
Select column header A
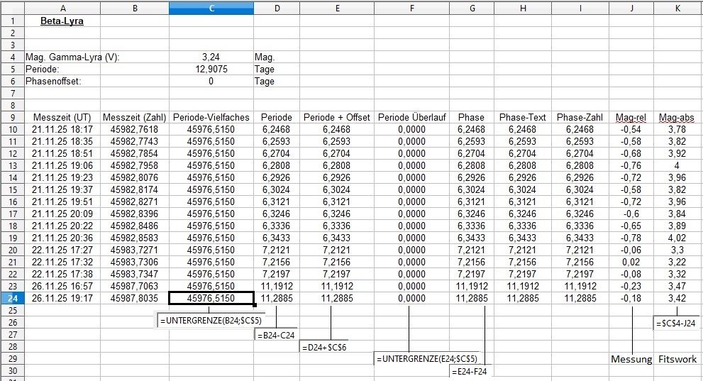coord(62,8)
